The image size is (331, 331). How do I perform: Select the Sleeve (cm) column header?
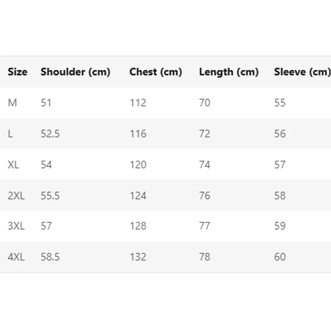pos(302,72)
